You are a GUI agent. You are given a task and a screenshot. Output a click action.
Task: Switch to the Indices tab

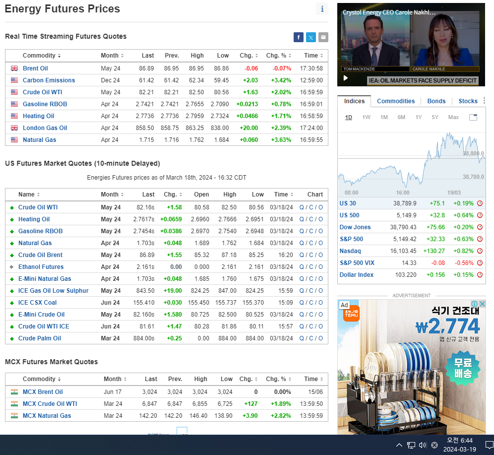pos(354,101)
